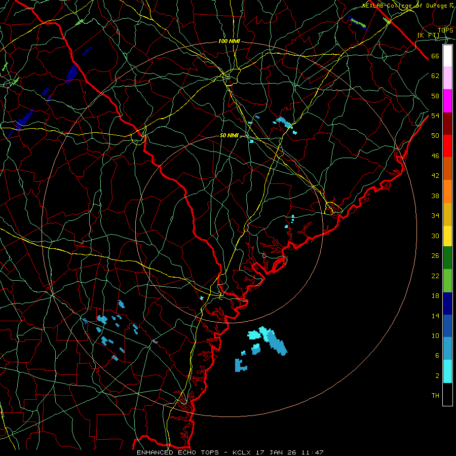Click the dark green legend swatch
Screen dimensions: 456x456
point(447,258)
